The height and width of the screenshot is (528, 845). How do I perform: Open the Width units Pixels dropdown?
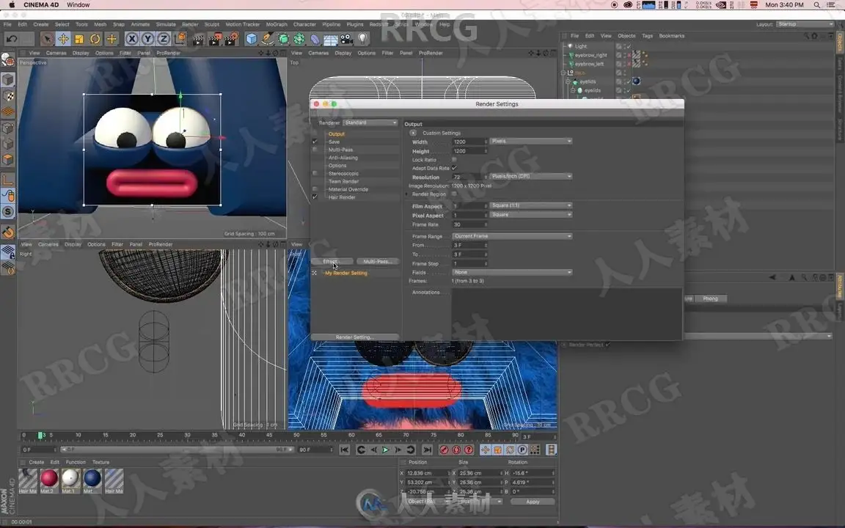tap(531, 141)
